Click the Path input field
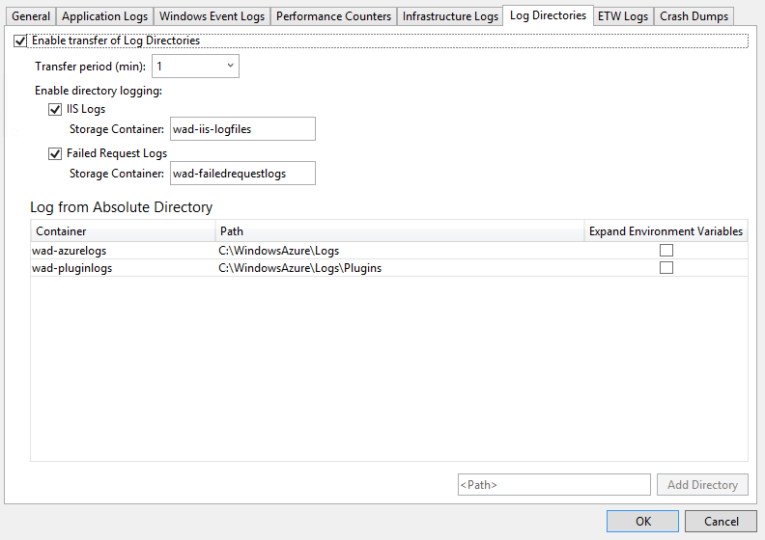This screenshot has height=540, width=765. [553, 485]
